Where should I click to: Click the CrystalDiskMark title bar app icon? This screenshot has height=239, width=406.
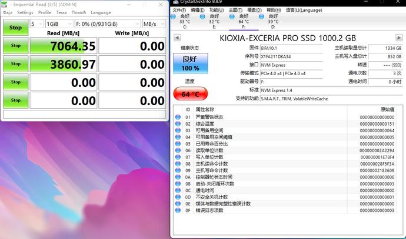point(5,4)
